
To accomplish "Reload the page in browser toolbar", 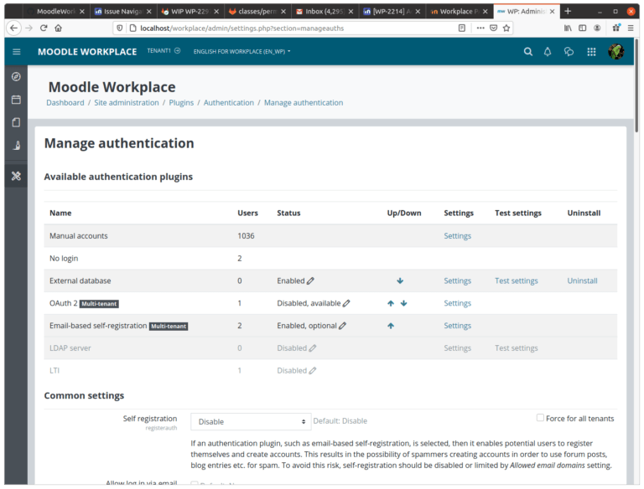I will tap(44, 28).
